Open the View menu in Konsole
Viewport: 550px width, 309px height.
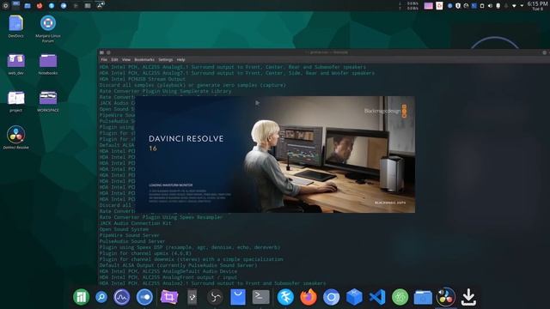point(126,60)
